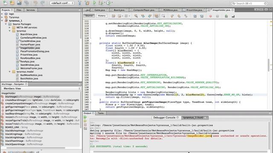Click the New File toolbar icon
This screenshot has width=273, height=153.
pos(5,3)
